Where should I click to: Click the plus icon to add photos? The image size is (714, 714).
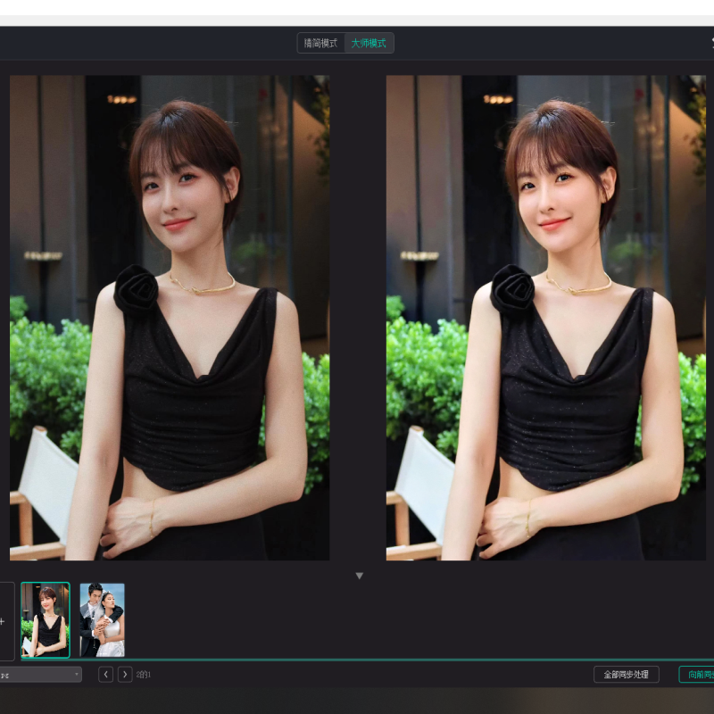tap(3, 621)
